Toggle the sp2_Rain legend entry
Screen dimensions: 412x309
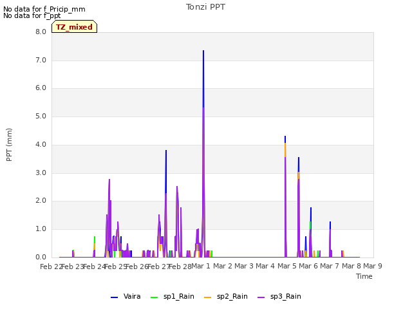[x=226, y=297]
